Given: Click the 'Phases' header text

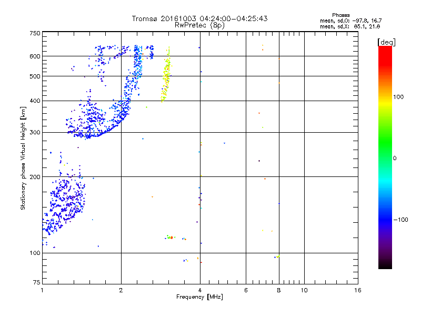Looking at the screenshot, I should [340, 15].
